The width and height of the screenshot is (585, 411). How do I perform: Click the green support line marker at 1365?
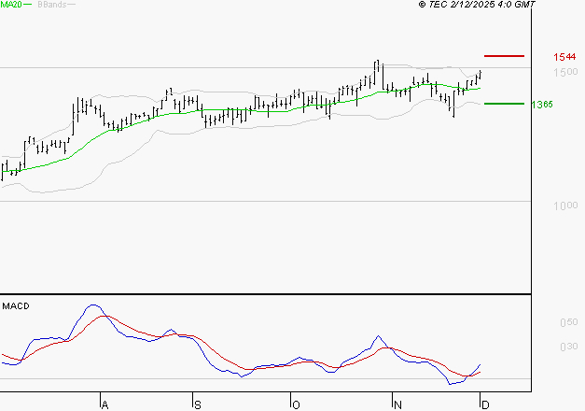click(504, 104)
